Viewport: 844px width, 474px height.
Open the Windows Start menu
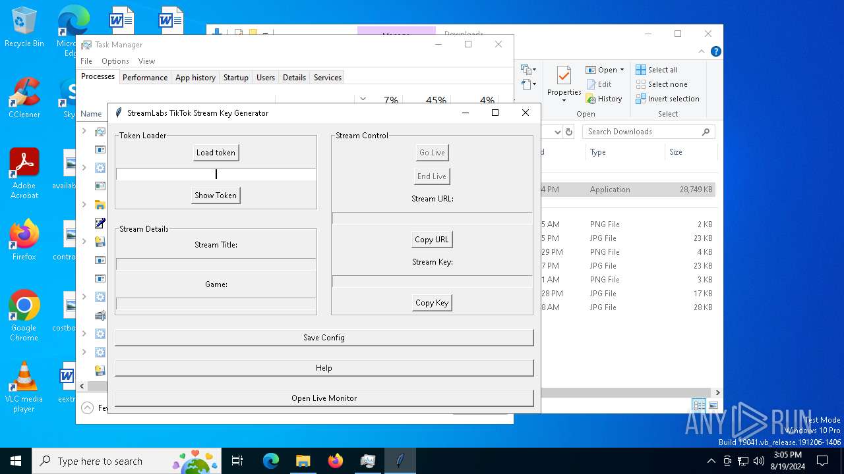pos(16,461)
